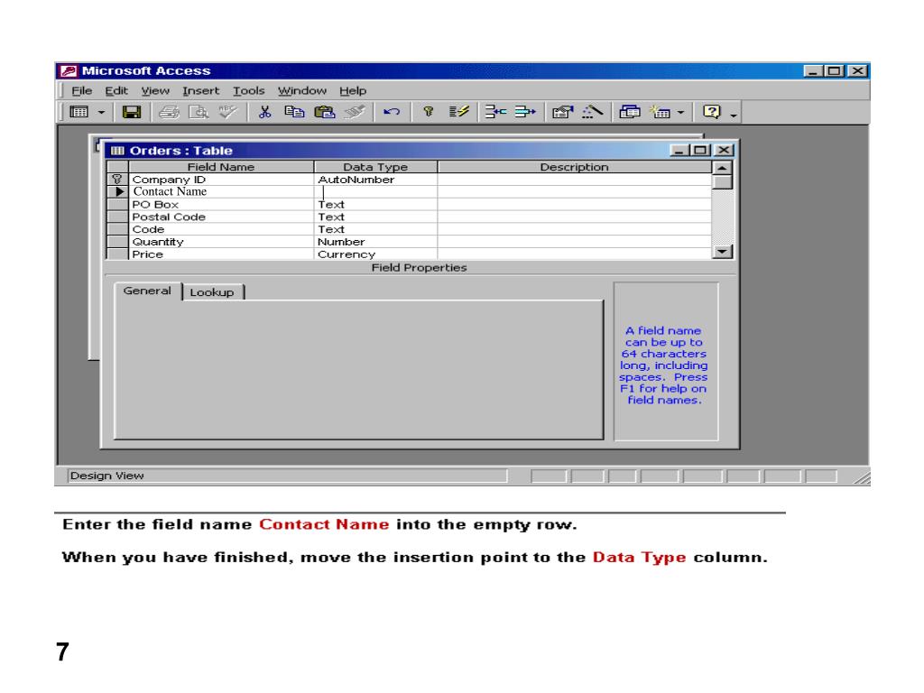Click the Spelling check icon

click(227, 111)
